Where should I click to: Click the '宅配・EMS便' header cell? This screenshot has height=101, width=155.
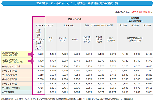tap(75, 19)
